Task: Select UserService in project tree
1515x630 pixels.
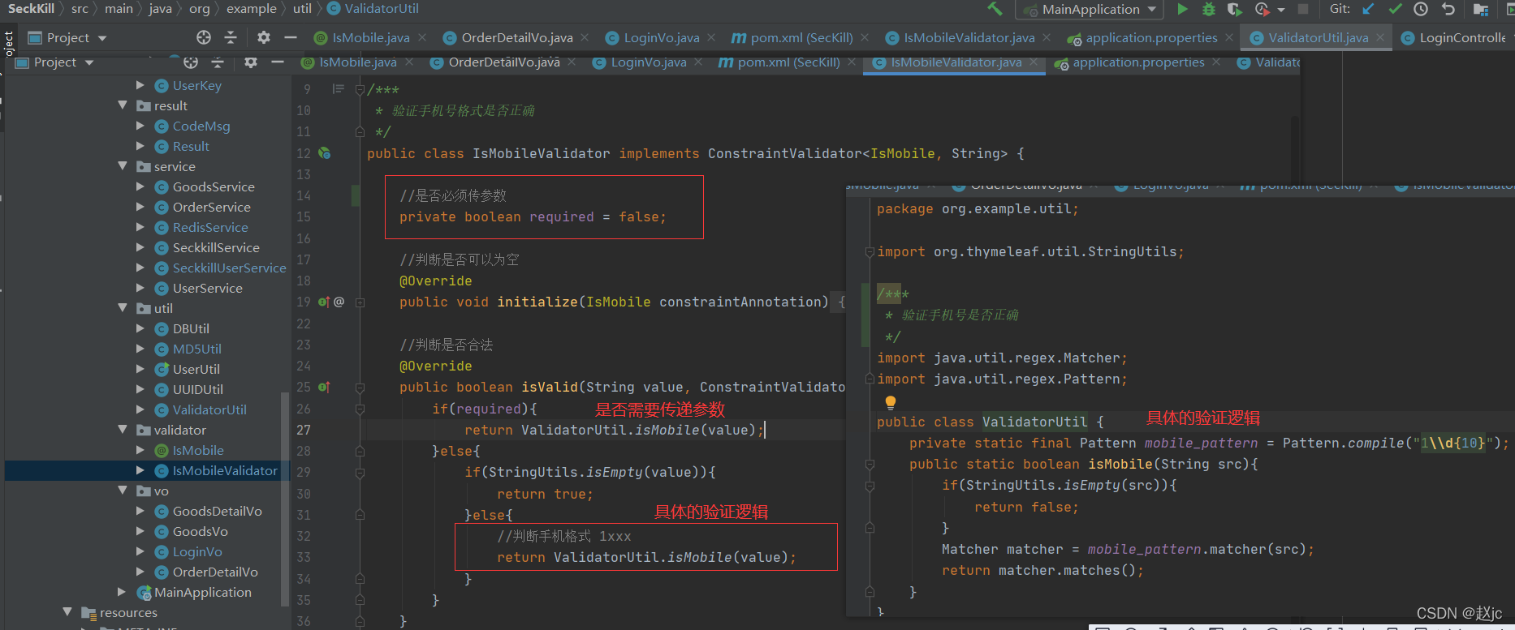Action: click(x=207, y=288)
